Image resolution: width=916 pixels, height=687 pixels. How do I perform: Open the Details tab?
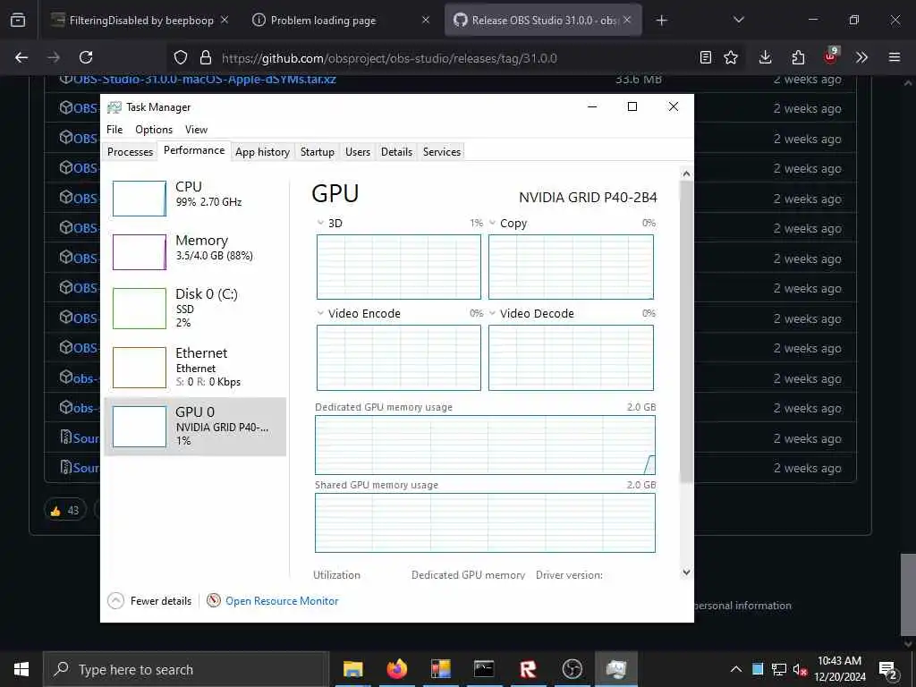click(396, 152)
